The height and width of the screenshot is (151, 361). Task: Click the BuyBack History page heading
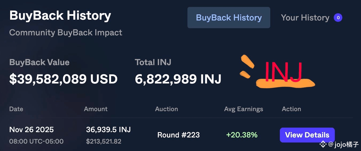(x=60, y=16)
